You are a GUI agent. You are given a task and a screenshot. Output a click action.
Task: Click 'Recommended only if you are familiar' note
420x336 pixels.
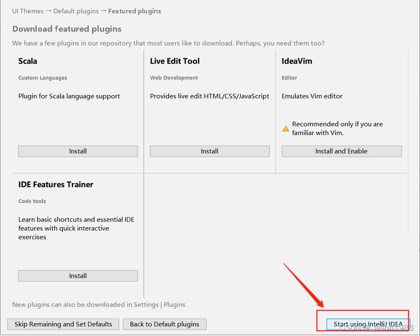click(337, 129)
